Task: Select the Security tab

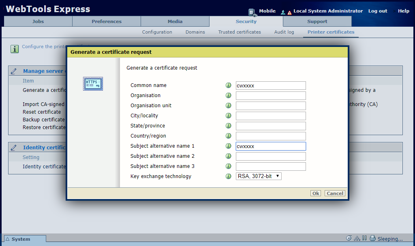Action: (246, 21)
